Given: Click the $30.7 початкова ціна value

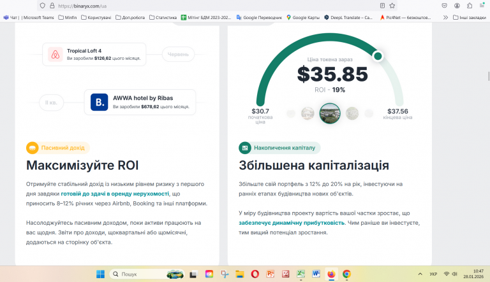Looking at the screenshot, I should [x=260, y=111].
